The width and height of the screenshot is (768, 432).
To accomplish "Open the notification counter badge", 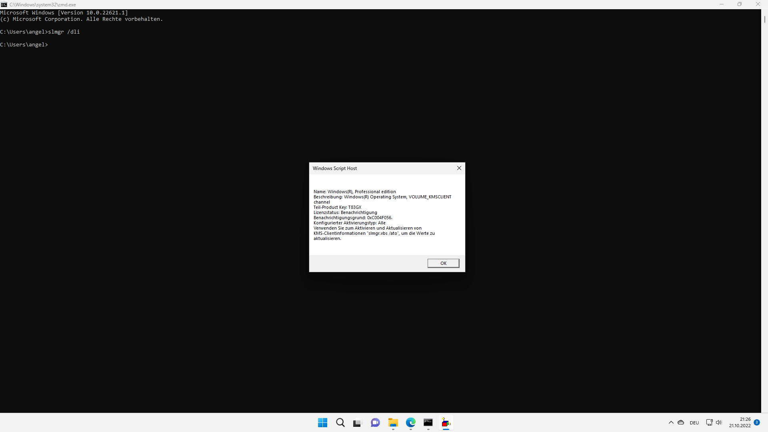I will tap(757, 422).
